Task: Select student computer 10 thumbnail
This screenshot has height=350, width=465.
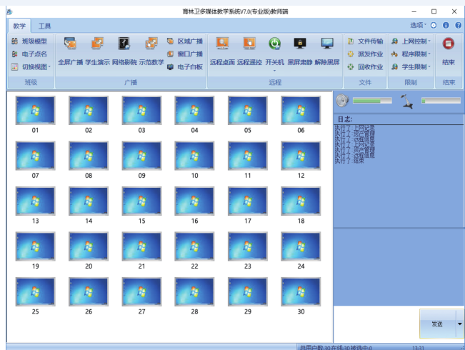Action: pyautogui.click(x=194, y=156)
